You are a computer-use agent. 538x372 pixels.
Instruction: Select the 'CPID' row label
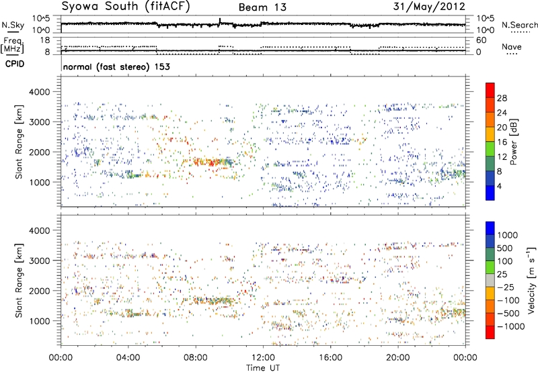(14, 64)
